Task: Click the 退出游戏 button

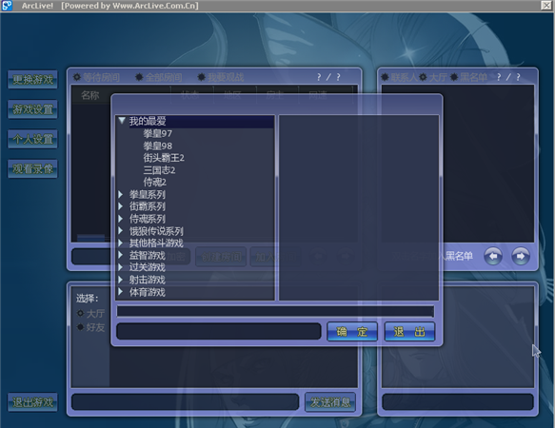Action: [x=32, y=402]
